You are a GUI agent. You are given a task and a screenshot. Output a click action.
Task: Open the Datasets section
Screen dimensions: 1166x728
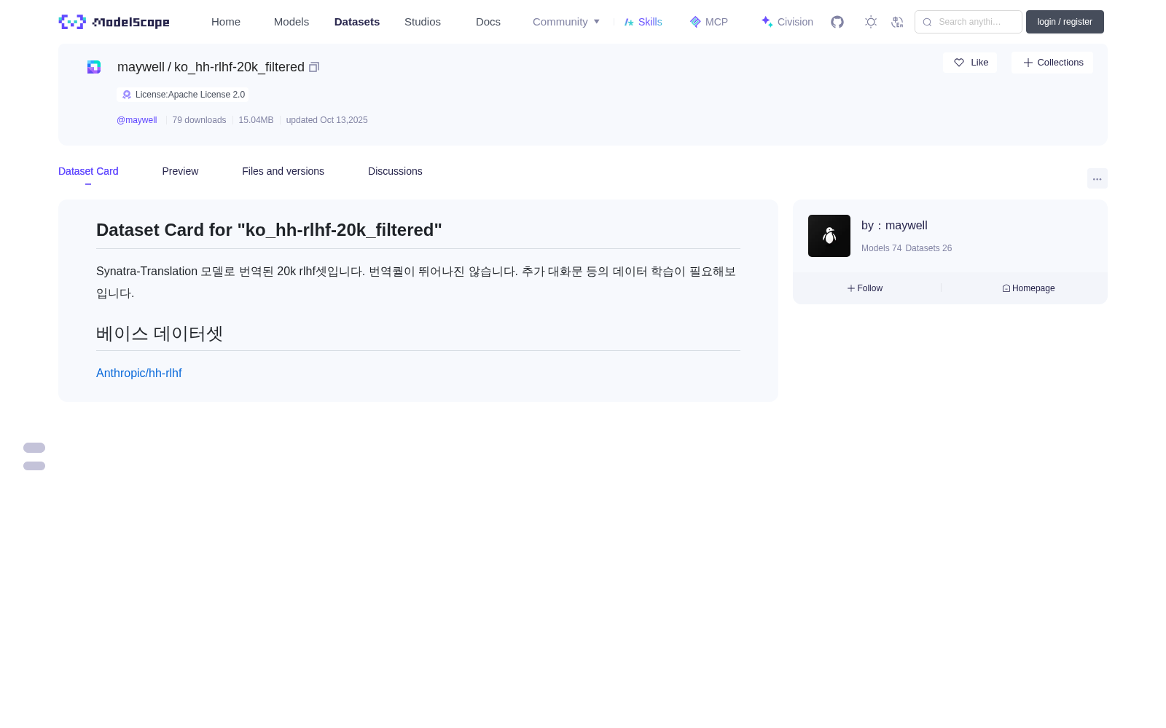(x=357, y=22)
